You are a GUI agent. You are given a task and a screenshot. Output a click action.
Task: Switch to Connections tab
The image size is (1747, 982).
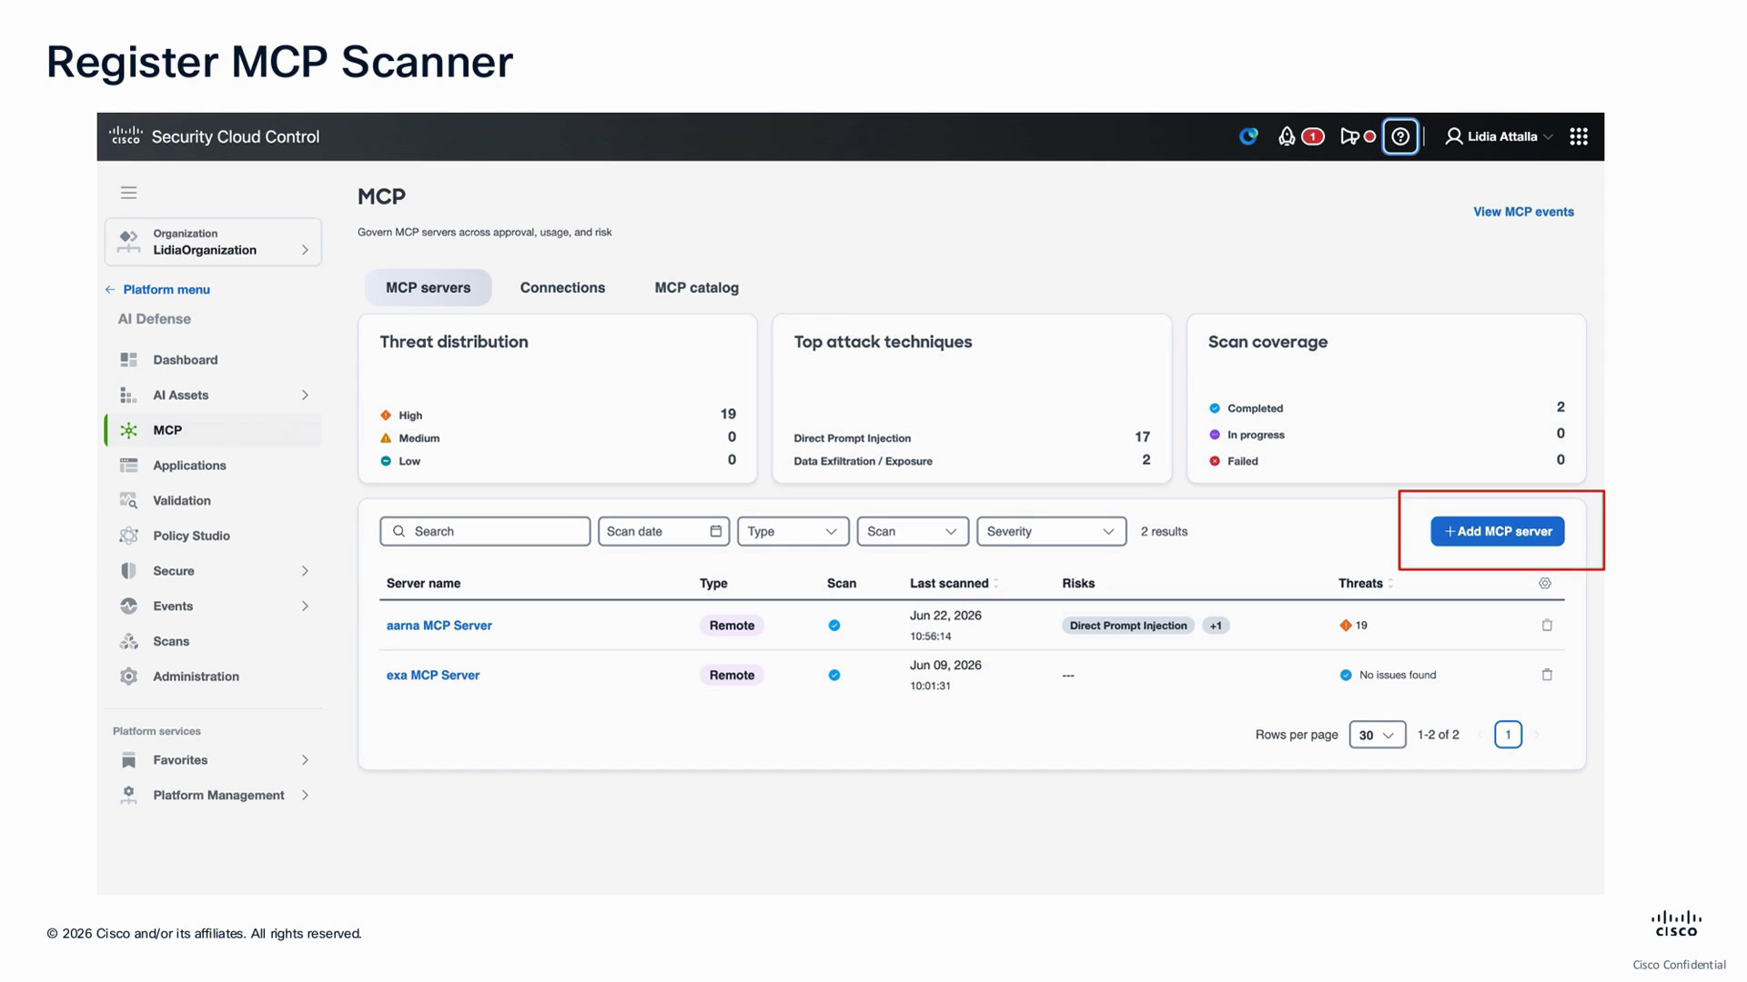562,287
